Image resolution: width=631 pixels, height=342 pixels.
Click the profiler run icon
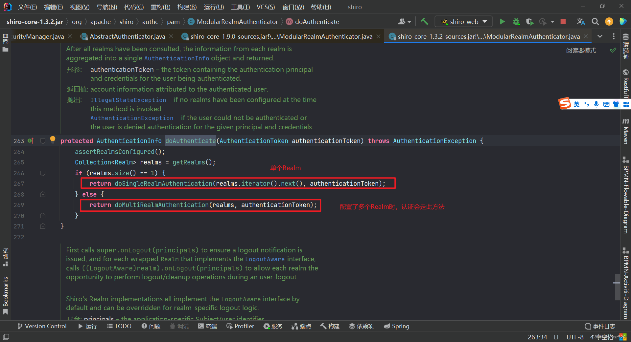(543, 22)
